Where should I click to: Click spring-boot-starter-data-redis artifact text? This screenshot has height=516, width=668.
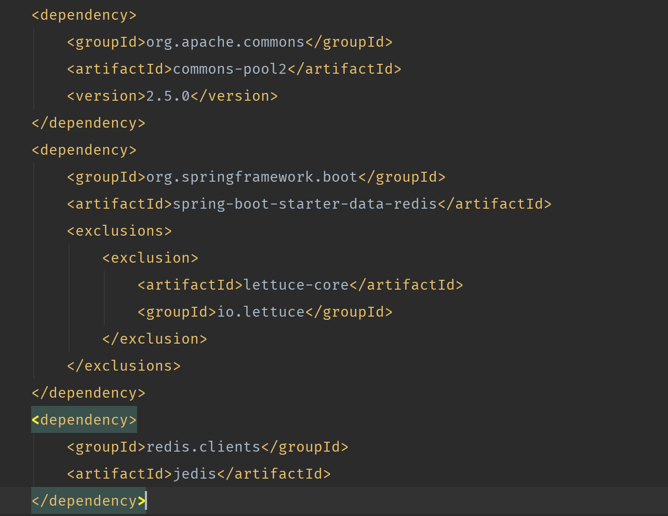coord(305,204)
